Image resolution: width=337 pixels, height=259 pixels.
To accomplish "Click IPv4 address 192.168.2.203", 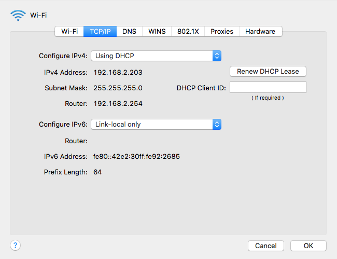I will click(118, 73).
